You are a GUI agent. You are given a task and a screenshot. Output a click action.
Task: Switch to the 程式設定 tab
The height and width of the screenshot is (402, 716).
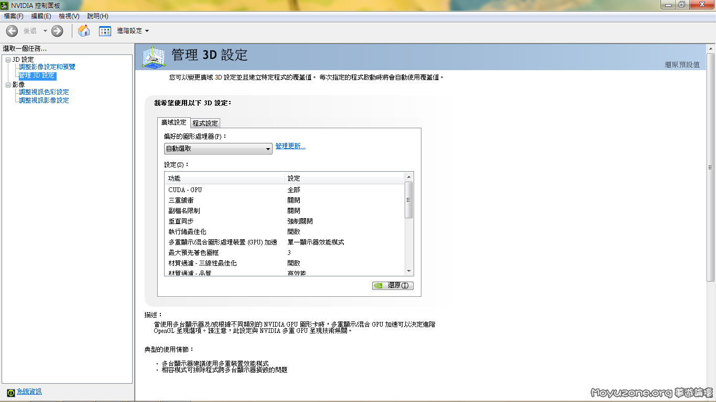pyautogui.click(x=205, y=123)
